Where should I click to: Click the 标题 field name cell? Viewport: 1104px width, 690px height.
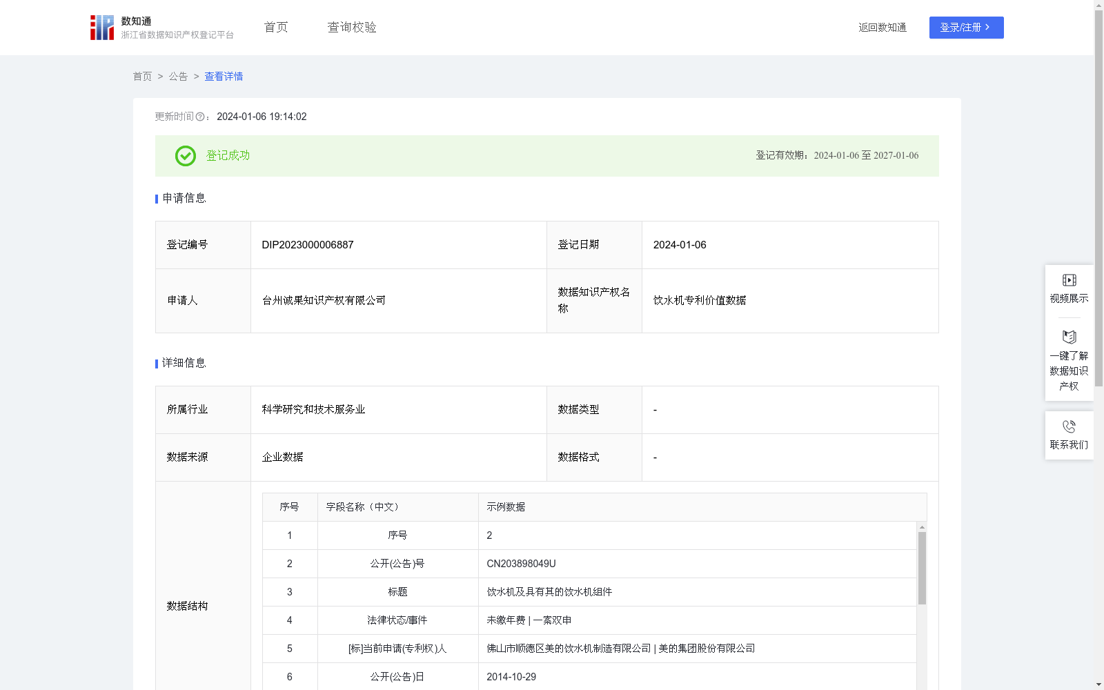pyautogui.click(x=398, y=592)
